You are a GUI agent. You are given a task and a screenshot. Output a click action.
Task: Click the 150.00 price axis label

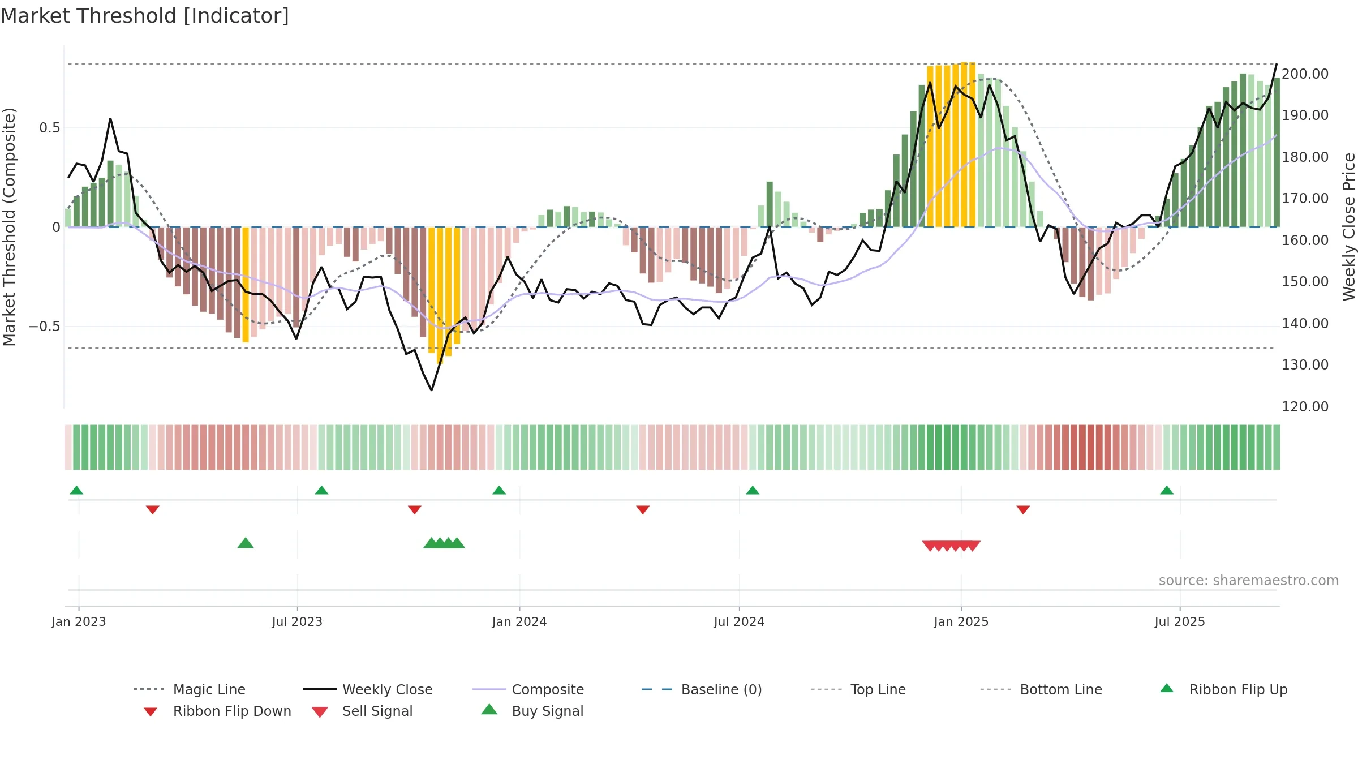1305,282
